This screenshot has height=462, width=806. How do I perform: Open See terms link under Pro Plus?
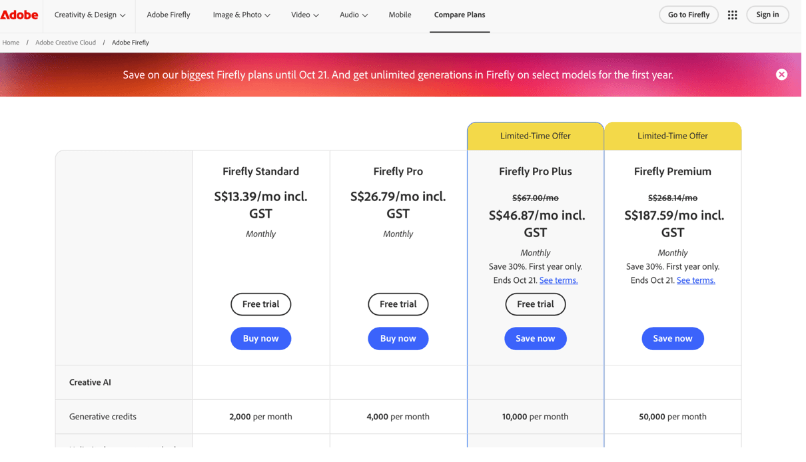point(558,280)
